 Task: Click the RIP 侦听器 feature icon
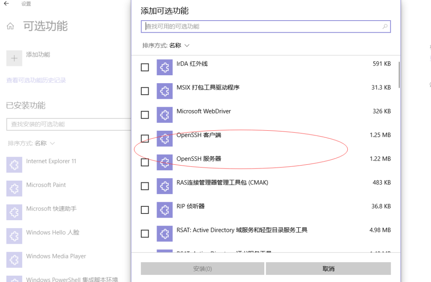click(x=165, y=210)
